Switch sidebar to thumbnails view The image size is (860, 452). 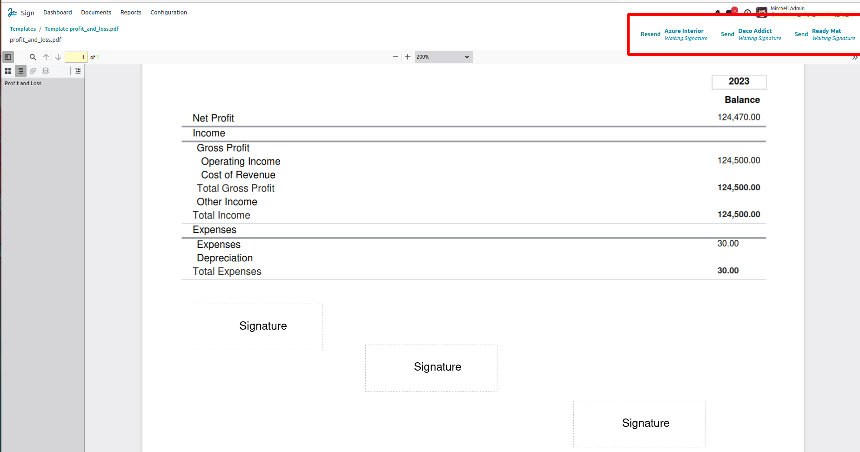[8, 71]
